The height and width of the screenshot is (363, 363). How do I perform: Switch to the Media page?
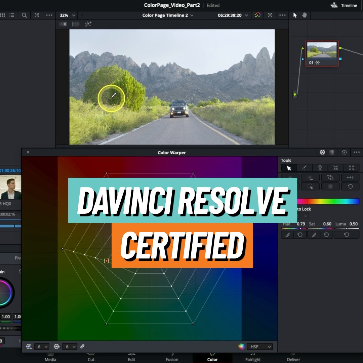pyautogui.click(x=50, y=357)
